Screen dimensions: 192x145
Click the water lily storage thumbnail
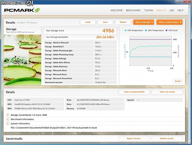tap(22, 60)
